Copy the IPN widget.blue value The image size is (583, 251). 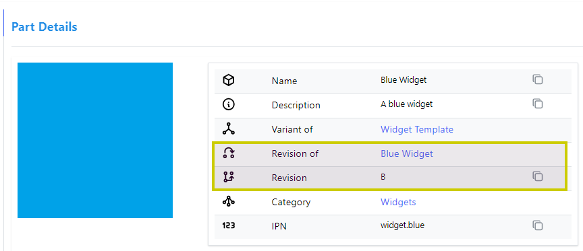coord(537,225)
